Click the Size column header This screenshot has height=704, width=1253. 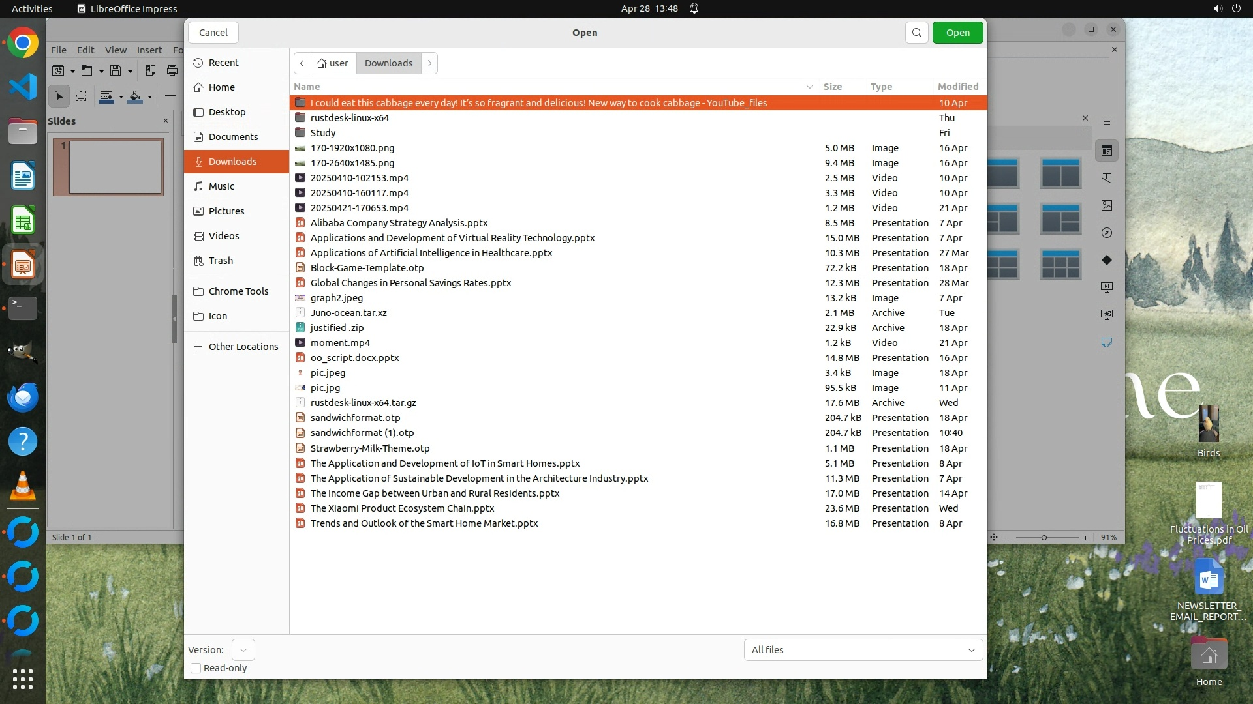pyautogui.click(x=832, y=87)
